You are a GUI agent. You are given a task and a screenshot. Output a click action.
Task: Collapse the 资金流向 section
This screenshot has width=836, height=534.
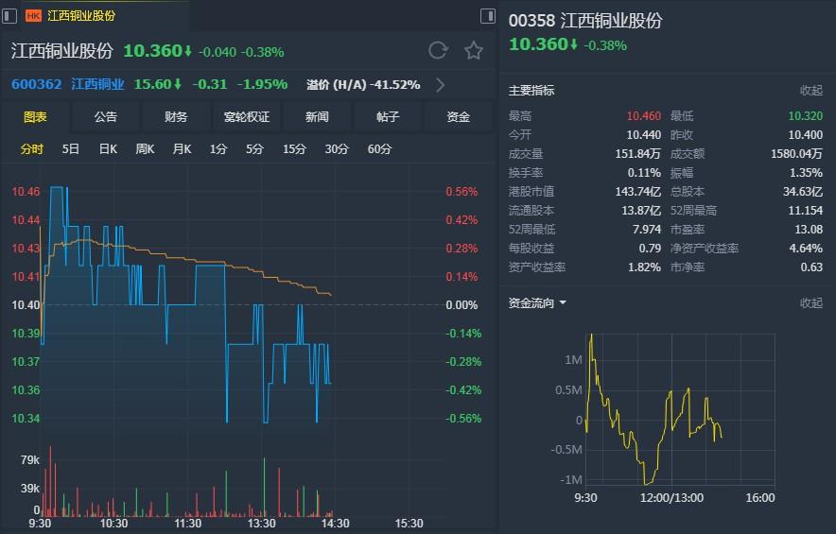point(810,303)
